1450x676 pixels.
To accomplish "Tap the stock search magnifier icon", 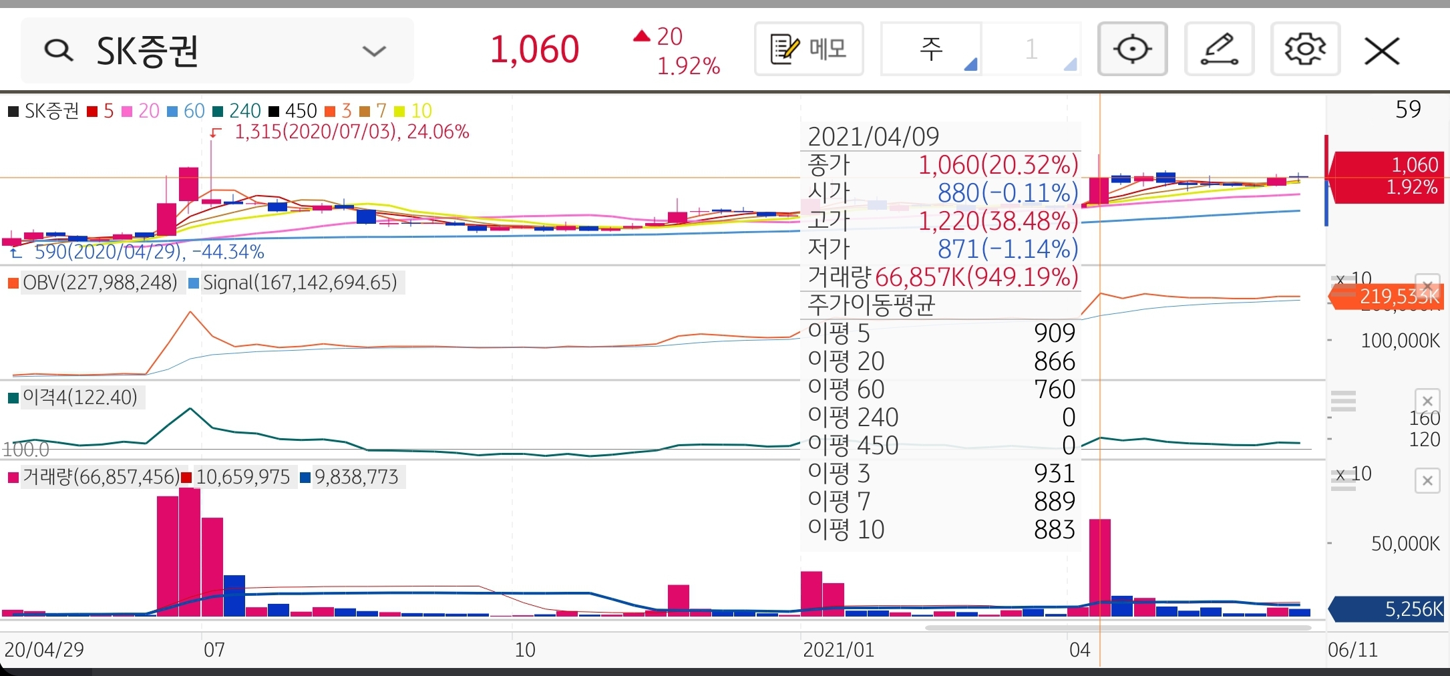I will coord(59,51).
